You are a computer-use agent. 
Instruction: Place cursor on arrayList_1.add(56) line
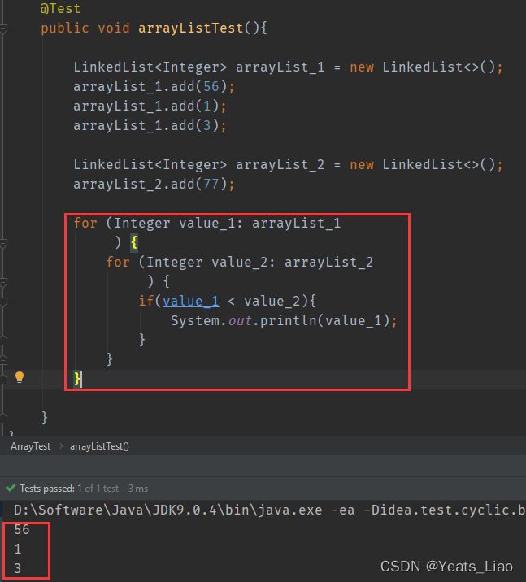point(154,86)
